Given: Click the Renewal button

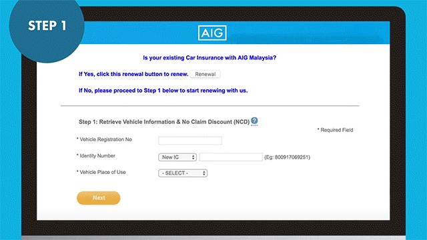Looking at the screenshot, I should pos(205,74).
